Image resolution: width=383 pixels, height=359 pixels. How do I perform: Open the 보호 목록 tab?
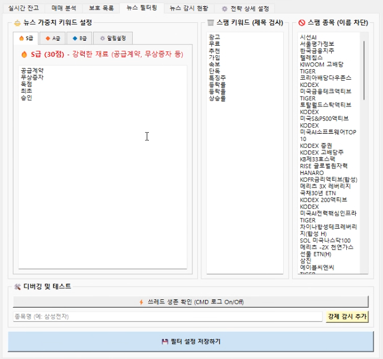(101, 8)
